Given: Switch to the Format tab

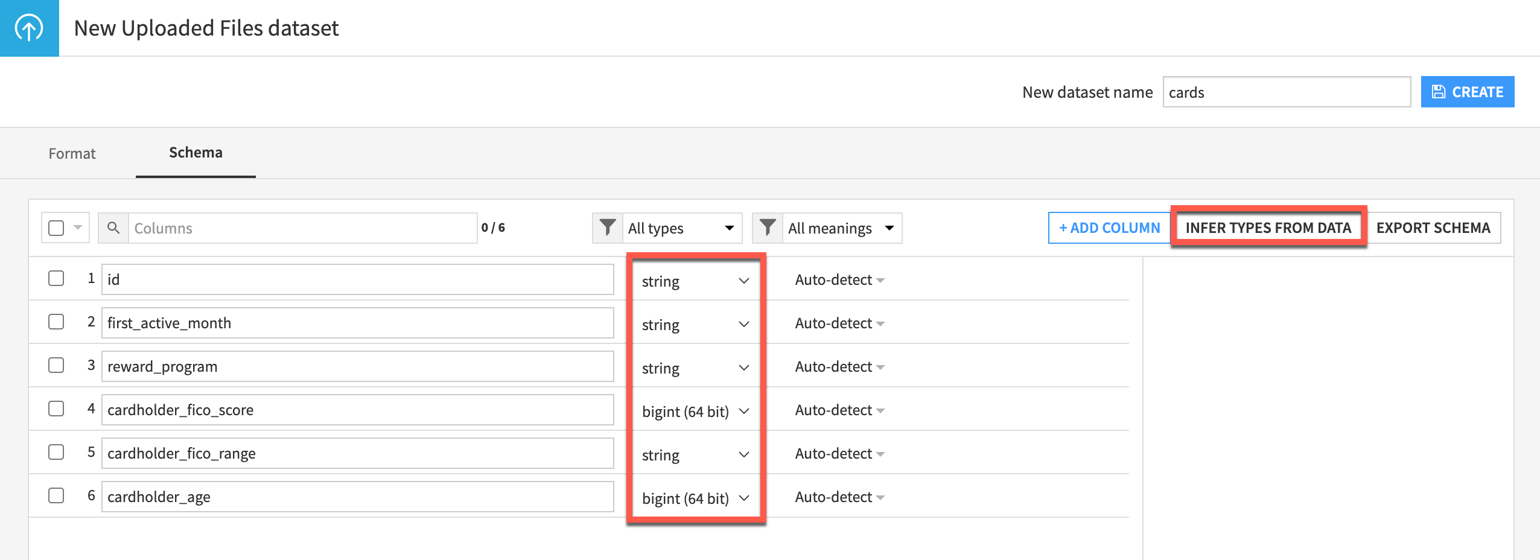Looking at the screenshot, I should click(72, 154).
